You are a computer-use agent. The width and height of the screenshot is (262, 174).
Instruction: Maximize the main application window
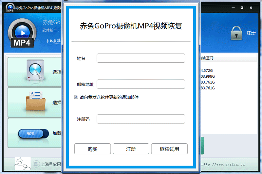[x=242, y=8]
